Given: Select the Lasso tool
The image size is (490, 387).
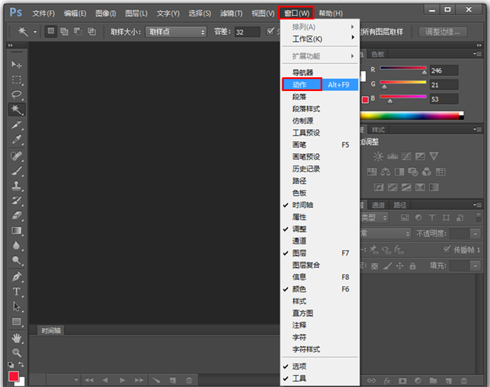Looking at the screenshot, I should click(x=17, y=95).
